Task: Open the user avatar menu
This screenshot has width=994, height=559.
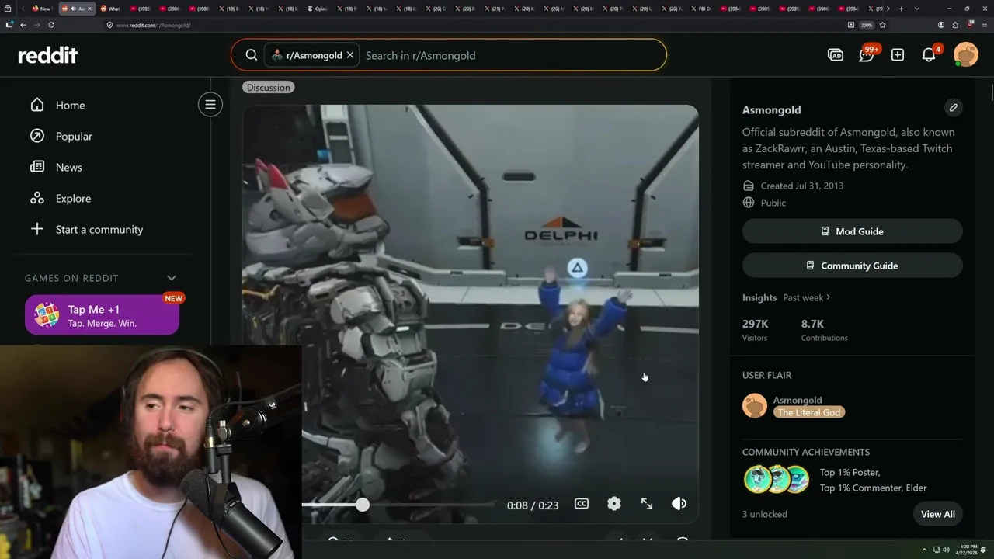Action: (x=966, y=55)
